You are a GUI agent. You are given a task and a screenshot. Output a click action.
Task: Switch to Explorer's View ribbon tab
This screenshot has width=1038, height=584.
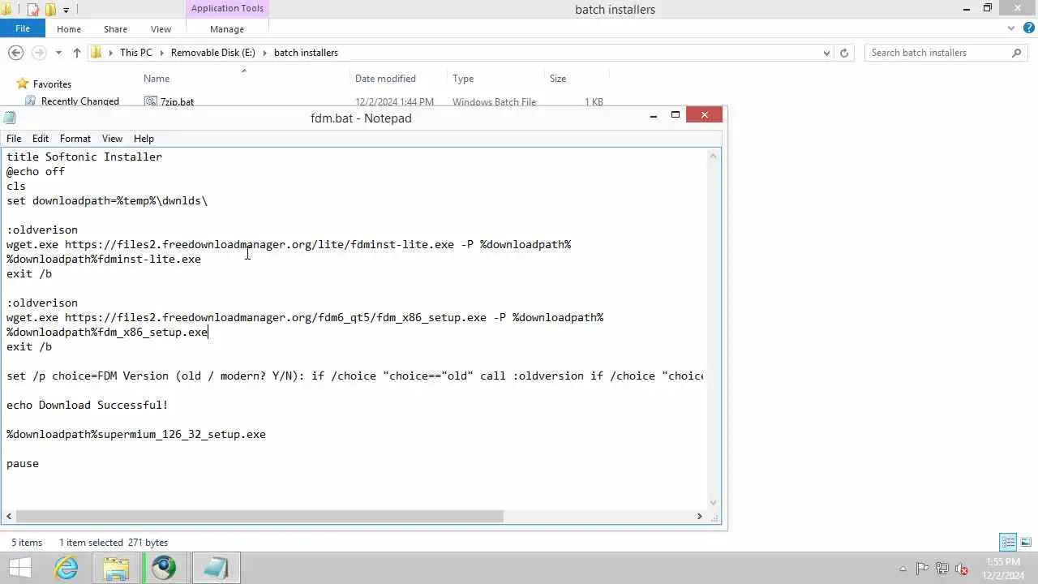(x=161, y=29)
